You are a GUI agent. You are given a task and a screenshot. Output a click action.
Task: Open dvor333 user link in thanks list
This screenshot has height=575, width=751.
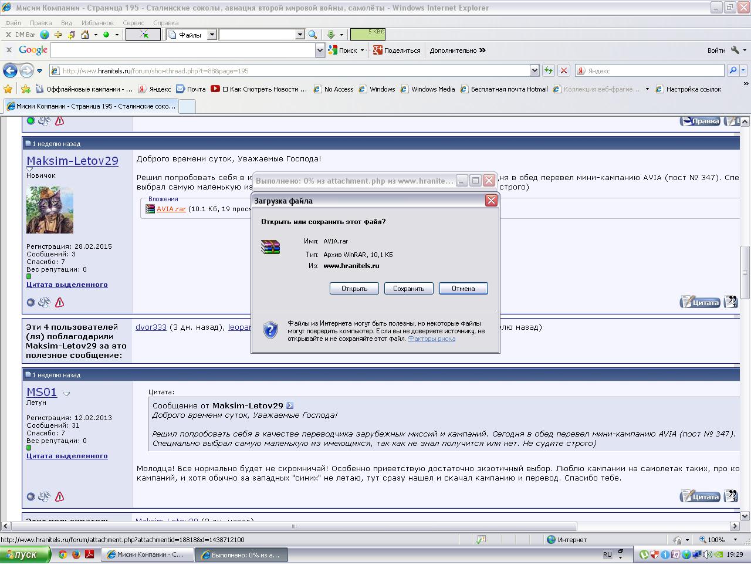pyautogui.click(x=151, y=327)
